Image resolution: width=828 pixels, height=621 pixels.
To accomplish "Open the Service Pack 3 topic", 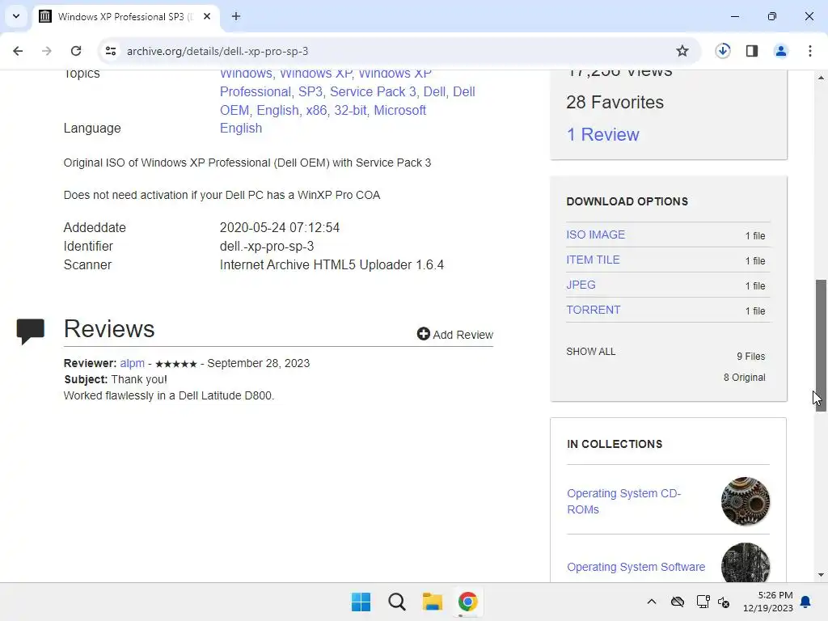I will [x=373, y=92].
